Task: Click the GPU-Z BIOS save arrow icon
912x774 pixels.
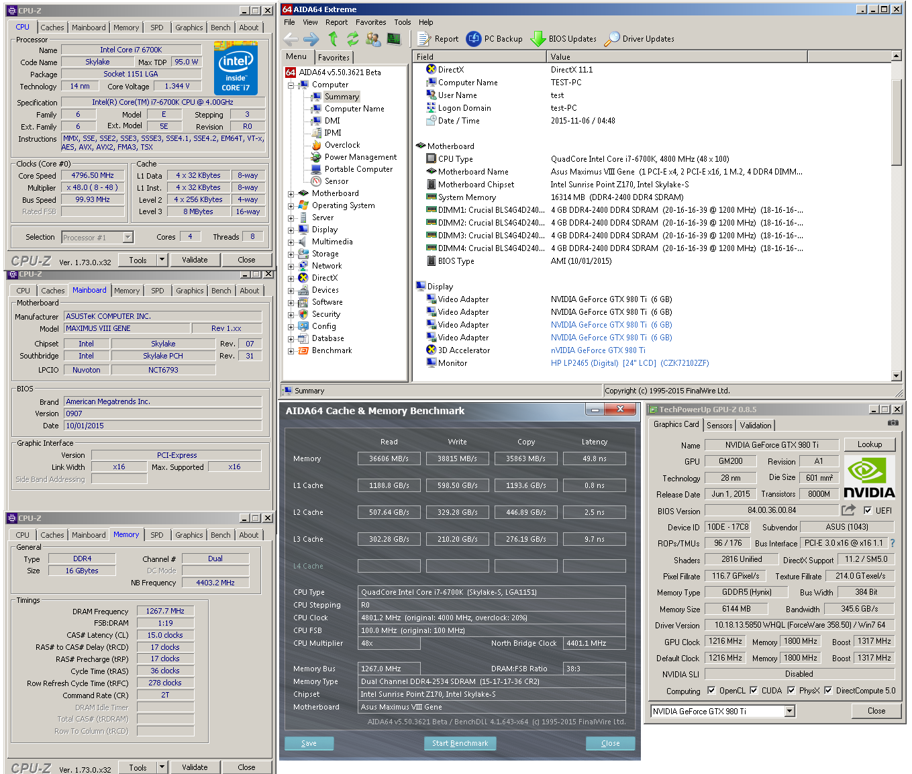Action: (849, 510)
